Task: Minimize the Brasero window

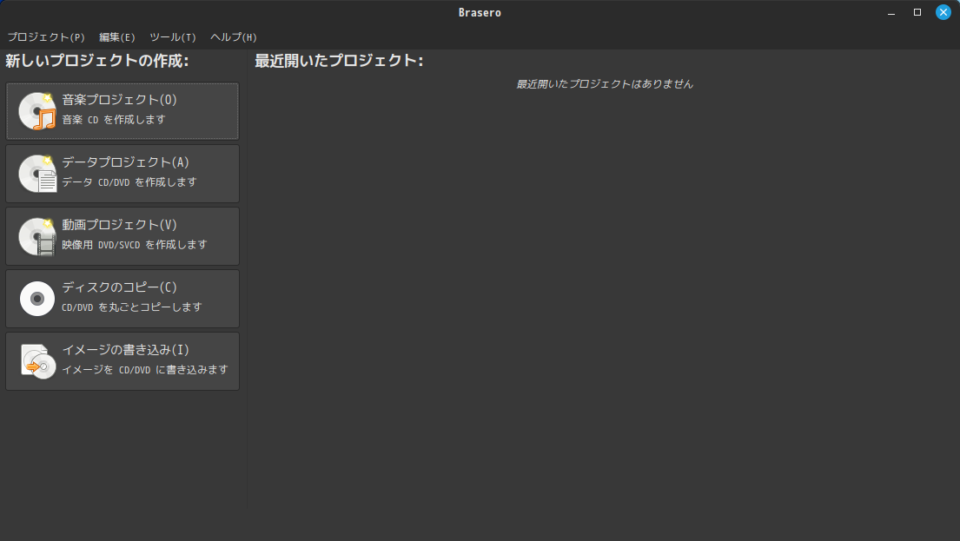Action: [x=891, y=13]
